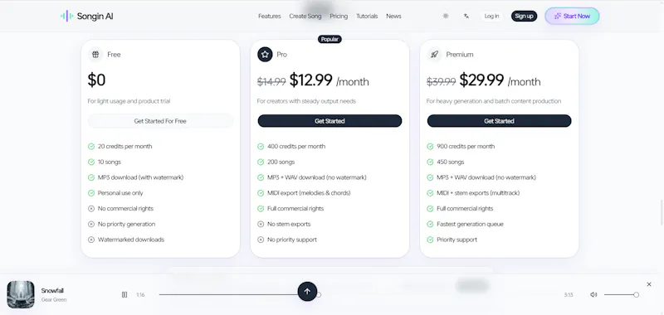This screenshot has width=664, height=315.
Task: Click check icon beside 200 songs
Action: [261, 162]
